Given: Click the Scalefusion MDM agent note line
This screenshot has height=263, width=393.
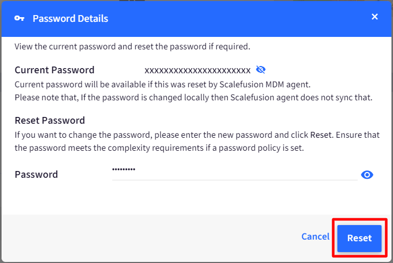Looking at the screenshot, I should [x=162, y=85].
